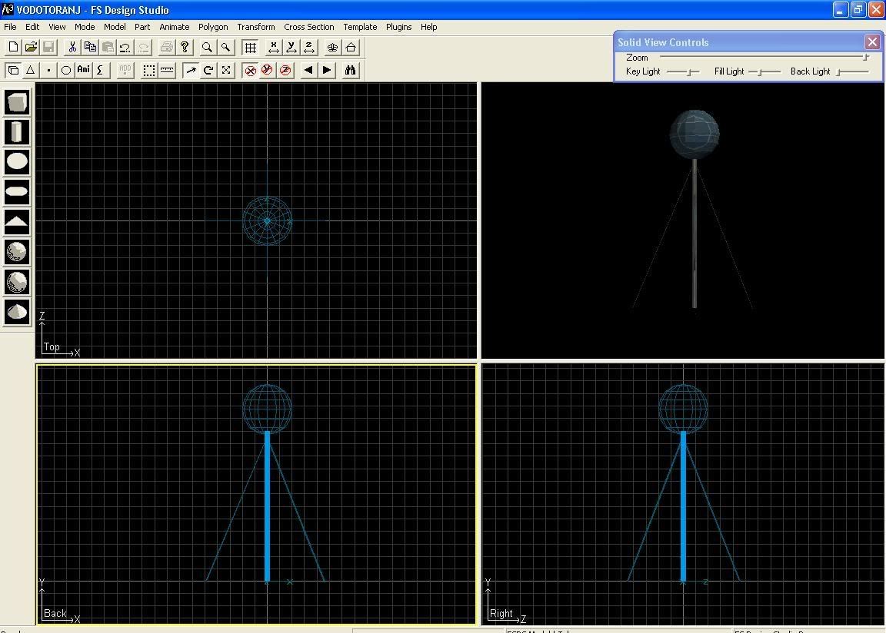
Task: Add the rounded capsule primitive shape
Action: (x=17, y=191)
